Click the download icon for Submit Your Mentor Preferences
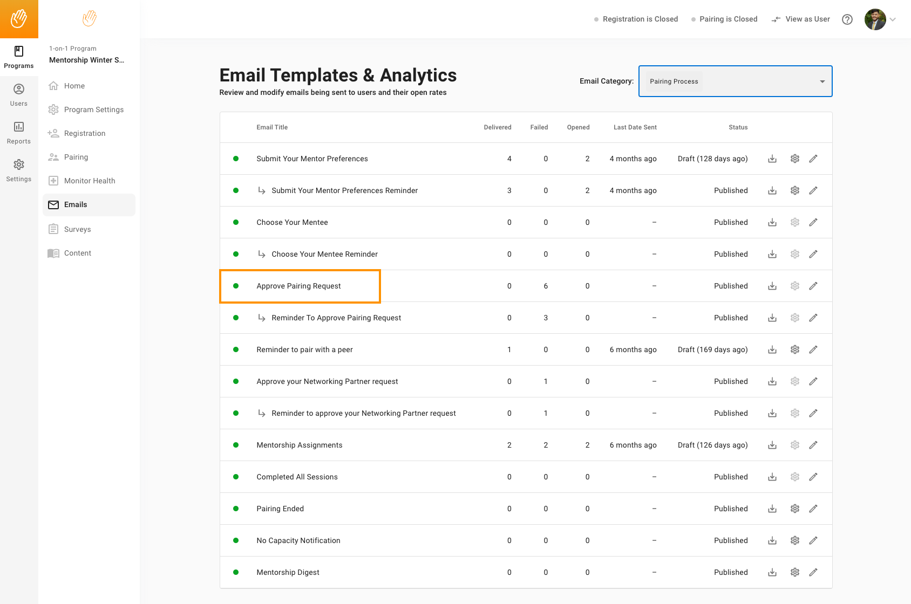Screen dimensions: 911x604 coord(772,159)
